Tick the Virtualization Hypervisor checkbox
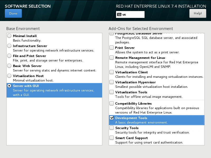Screen dimensions: 211x158 click(112, 82)
